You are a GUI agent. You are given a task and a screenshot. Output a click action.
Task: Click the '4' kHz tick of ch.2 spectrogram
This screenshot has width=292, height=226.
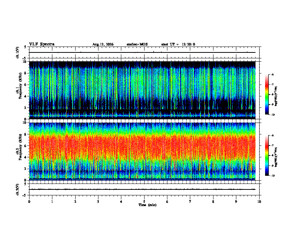click(25, 157)
